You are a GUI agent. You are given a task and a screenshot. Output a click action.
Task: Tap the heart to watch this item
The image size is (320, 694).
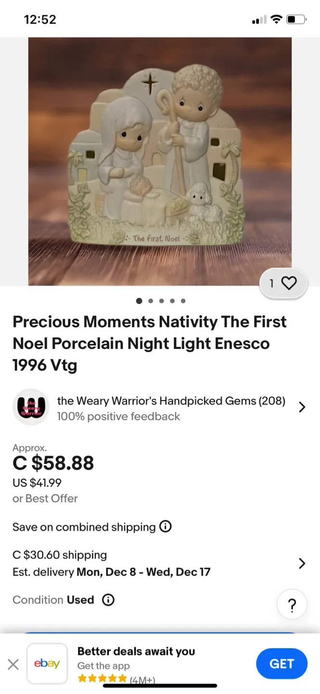click(x=289, y=283)
